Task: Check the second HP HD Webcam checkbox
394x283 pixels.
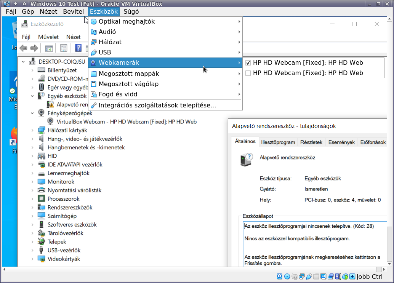Action: [x=248, y=73]
